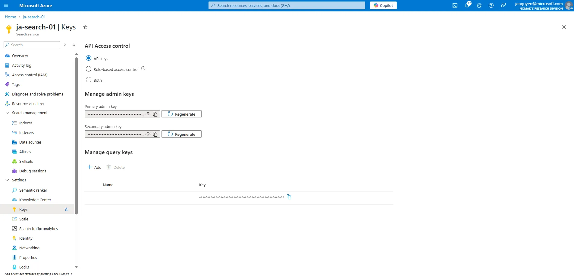
Task: Open the Help question mark menu
Action: pyautogui.click(x=491, y=5)
